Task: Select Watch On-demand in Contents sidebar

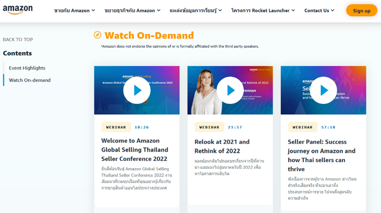Action: point(29,80)
